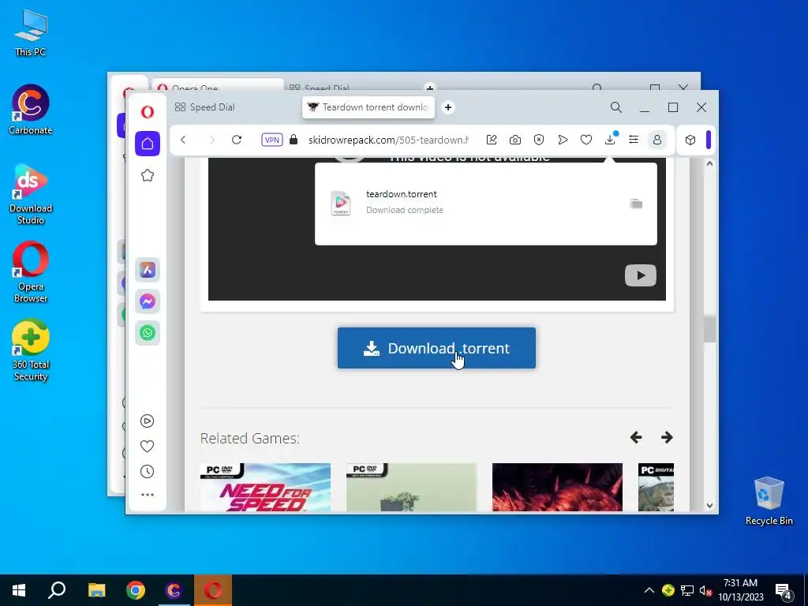808x606 pixels.
Task: Open the extensions cube icon
Action: point(690,140)
